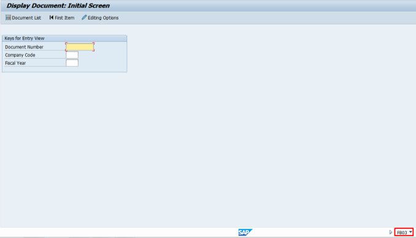Open Editing Options
The width and height of the screenshot is (416, 238).
pyautogui.click(x=103, y=18)
